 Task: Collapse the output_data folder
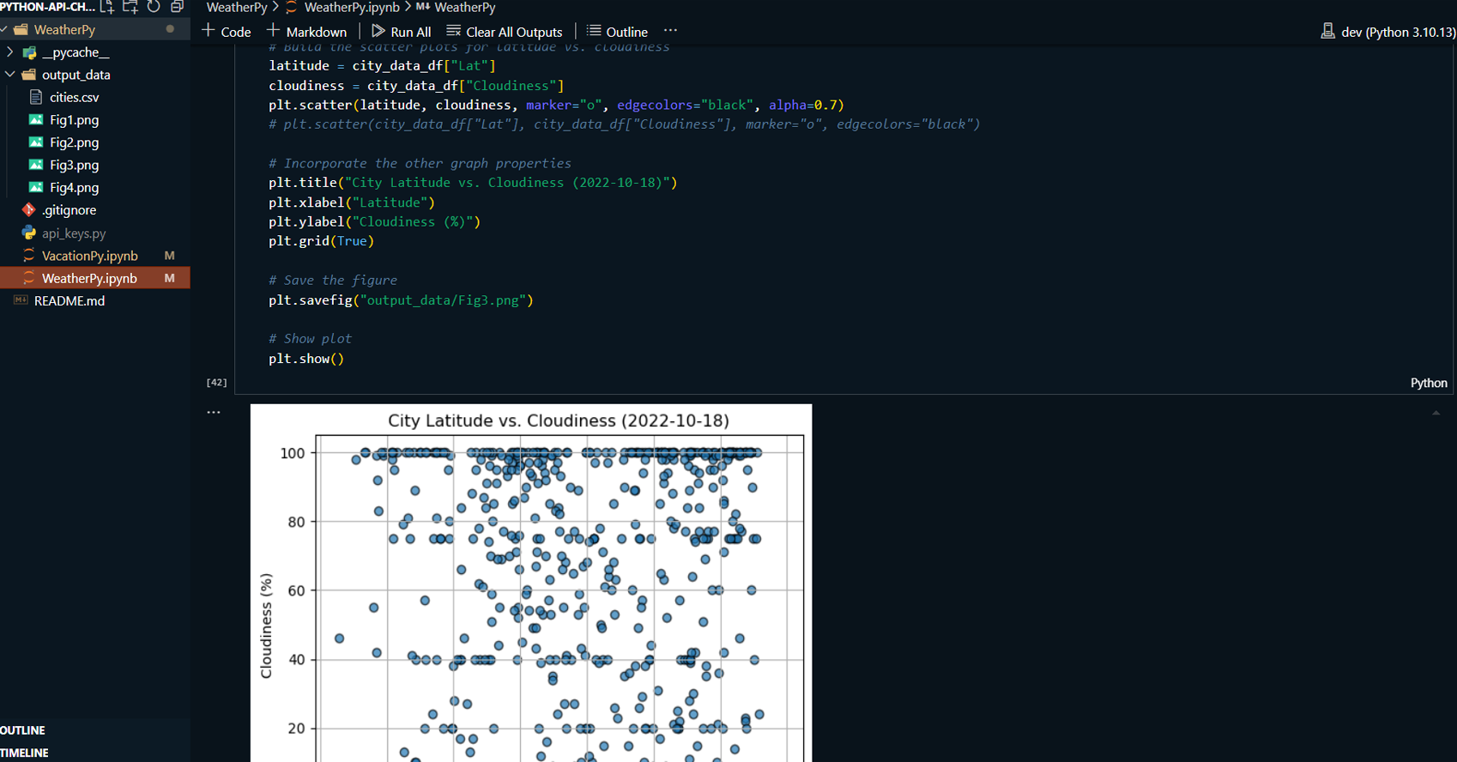coord(10,75)
